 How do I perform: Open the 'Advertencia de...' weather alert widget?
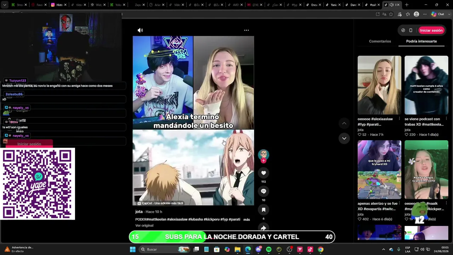[x=19, y=249]
